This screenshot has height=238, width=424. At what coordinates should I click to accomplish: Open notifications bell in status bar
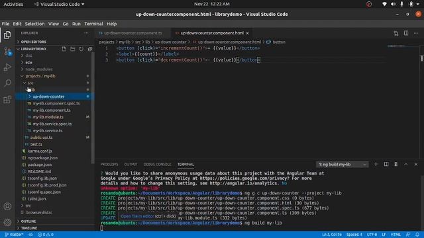click(x=417, y=235)
